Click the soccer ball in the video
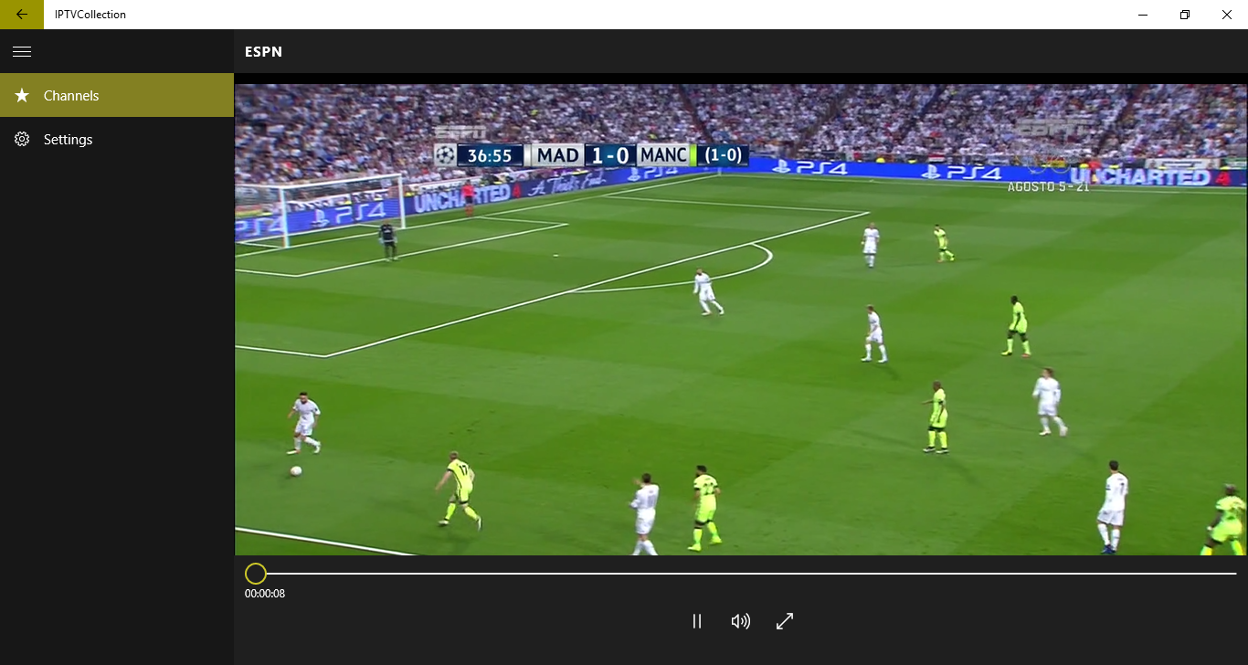Viewport: 1248px width, 665px height. click(296, 470)
